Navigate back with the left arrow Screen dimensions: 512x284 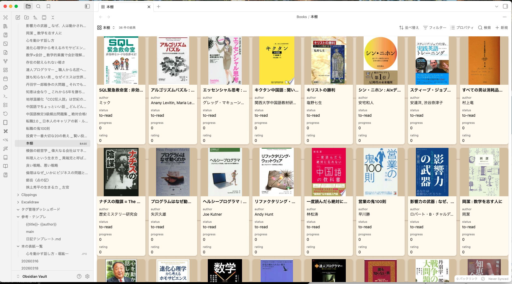pos(101,17)
